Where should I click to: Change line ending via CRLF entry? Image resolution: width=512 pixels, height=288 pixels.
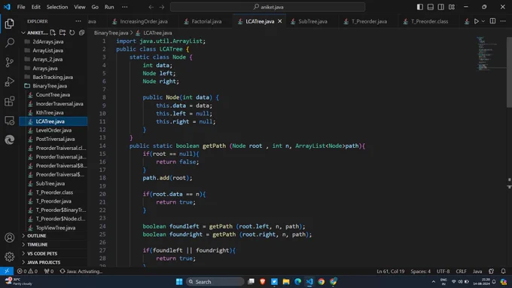[x=461, y=271]
